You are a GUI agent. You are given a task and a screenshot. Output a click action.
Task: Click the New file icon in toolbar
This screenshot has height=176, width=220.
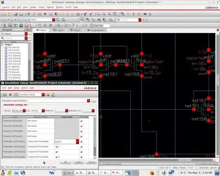4,14
